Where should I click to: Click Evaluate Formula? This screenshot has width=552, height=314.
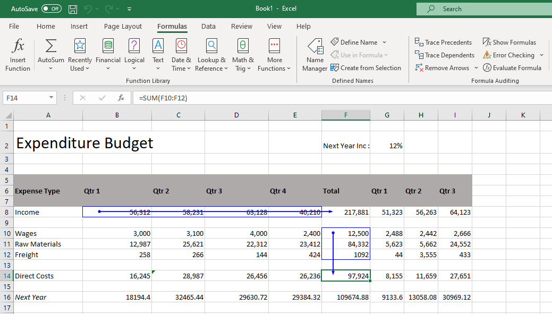pyautogui.click(x=512, y=67)
